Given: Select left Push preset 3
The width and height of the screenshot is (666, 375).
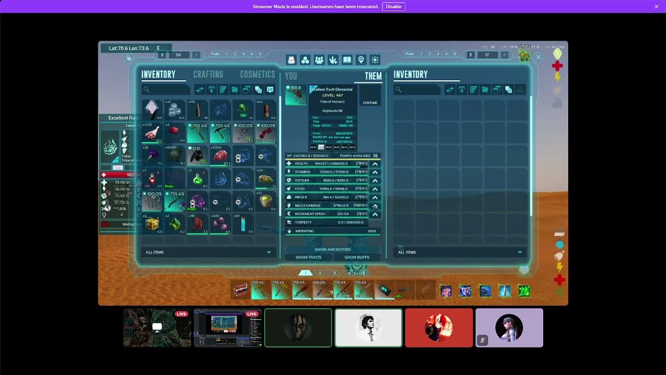Looking at the screenshot, I should [x=244, y=54].
